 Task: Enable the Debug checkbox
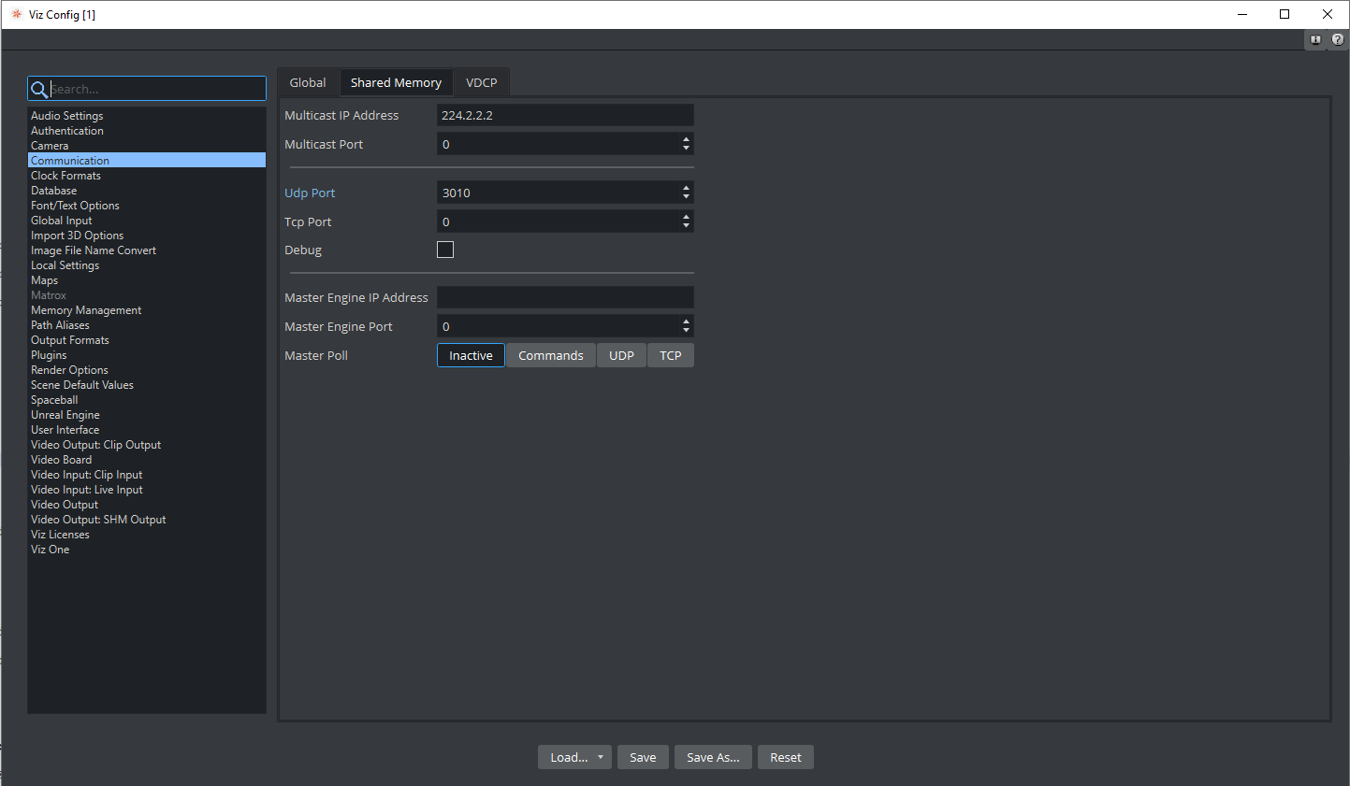445,250
